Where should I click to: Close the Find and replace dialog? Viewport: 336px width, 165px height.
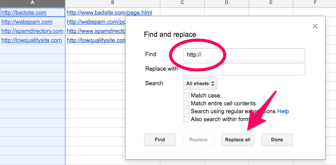[315, 26]
